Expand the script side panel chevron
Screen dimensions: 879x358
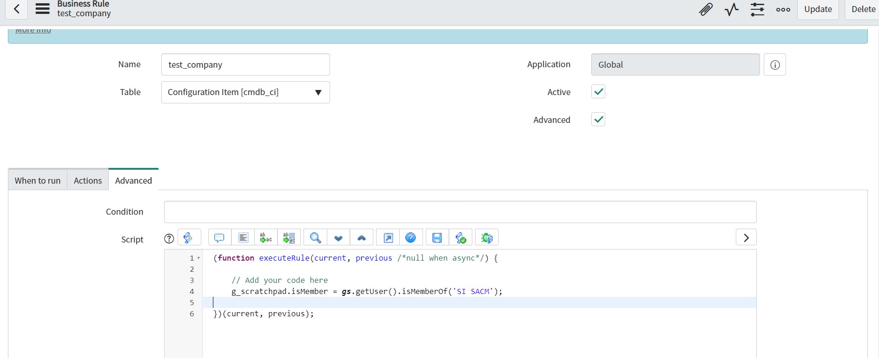746,237
